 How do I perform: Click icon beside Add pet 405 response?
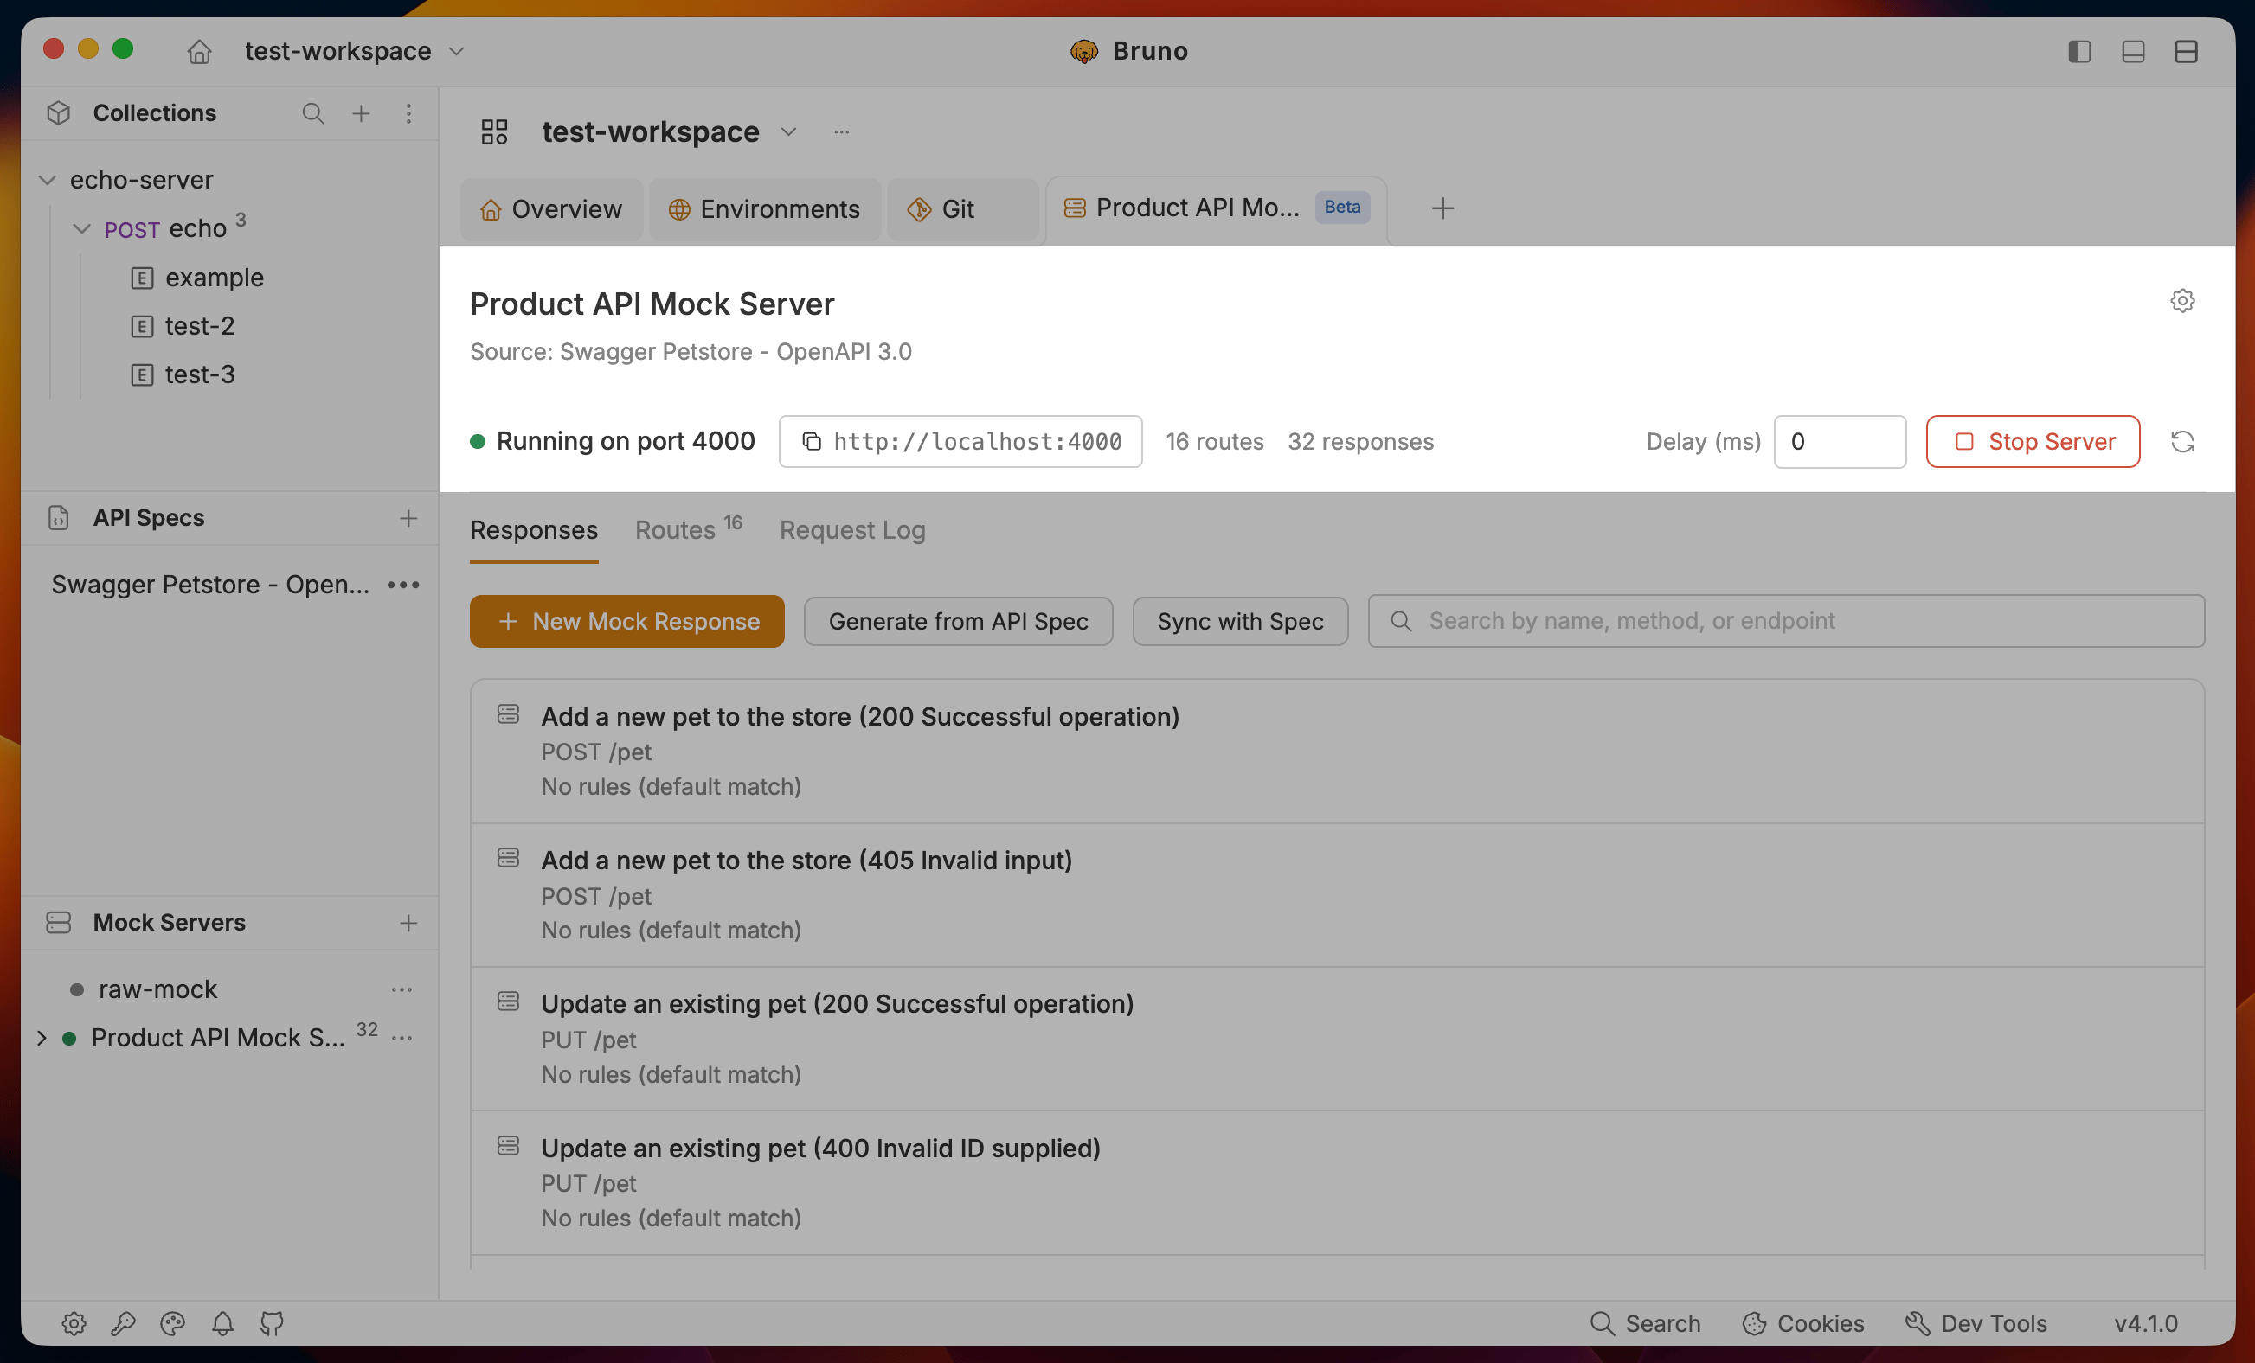click(x=508, y=858)
